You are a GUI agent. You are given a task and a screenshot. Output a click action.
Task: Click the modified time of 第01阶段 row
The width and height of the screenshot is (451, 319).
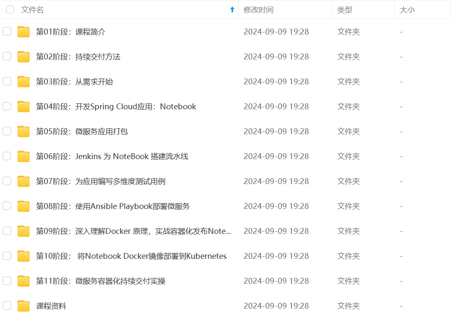(x=276, y=32)
